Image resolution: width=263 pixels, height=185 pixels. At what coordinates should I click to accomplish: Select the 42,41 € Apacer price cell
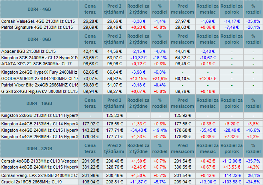coord(90,51)
